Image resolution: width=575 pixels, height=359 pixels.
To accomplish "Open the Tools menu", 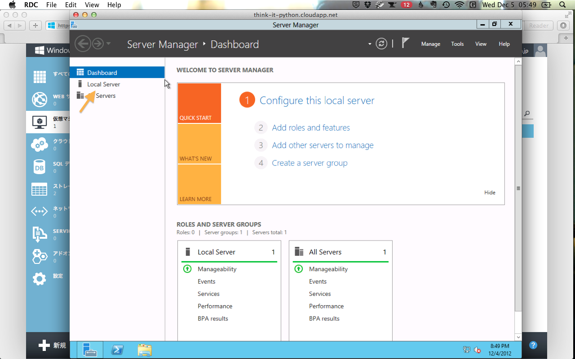I will point(457,44).
